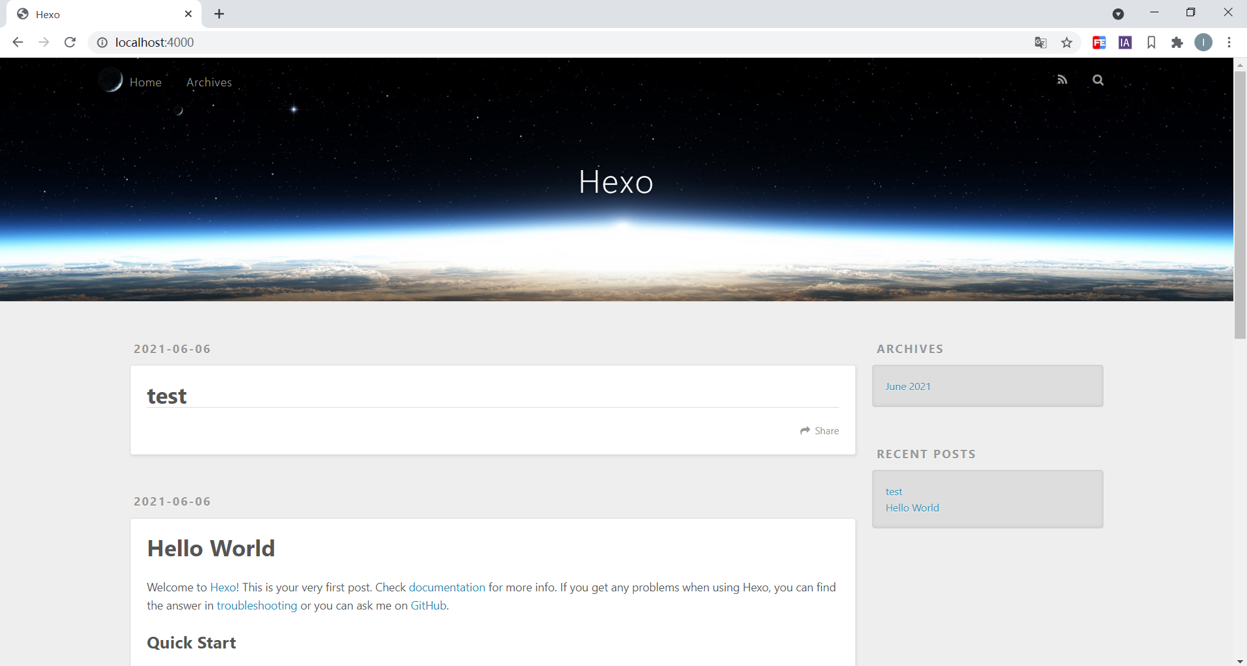Reload the localhost page
1247x666 pixels.
(x=70, y=42)
